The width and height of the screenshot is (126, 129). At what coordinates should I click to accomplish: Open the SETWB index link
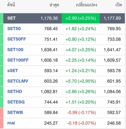point(15,113)
